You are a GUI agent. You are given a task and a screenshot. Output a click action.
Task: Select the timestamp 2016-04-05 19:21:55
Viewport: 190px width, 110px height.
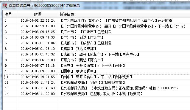coord(38,77)
